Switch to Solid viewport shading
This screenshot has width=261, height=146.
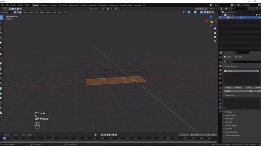tap(208, 12)
